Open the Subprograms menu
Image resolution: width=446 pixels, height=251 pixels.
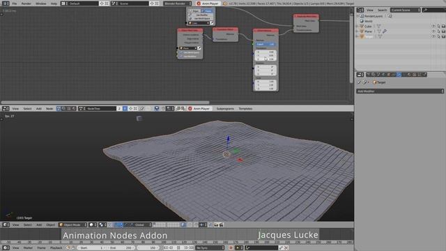tap(225, 109)
